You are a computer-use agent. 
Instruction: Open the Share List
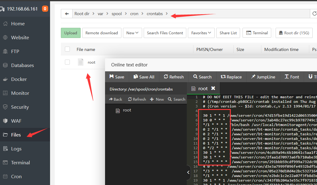tap(228, 33)
